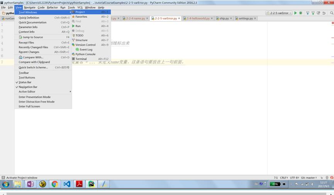
Task: Uncheck Status Bar option
Action: 43,82
